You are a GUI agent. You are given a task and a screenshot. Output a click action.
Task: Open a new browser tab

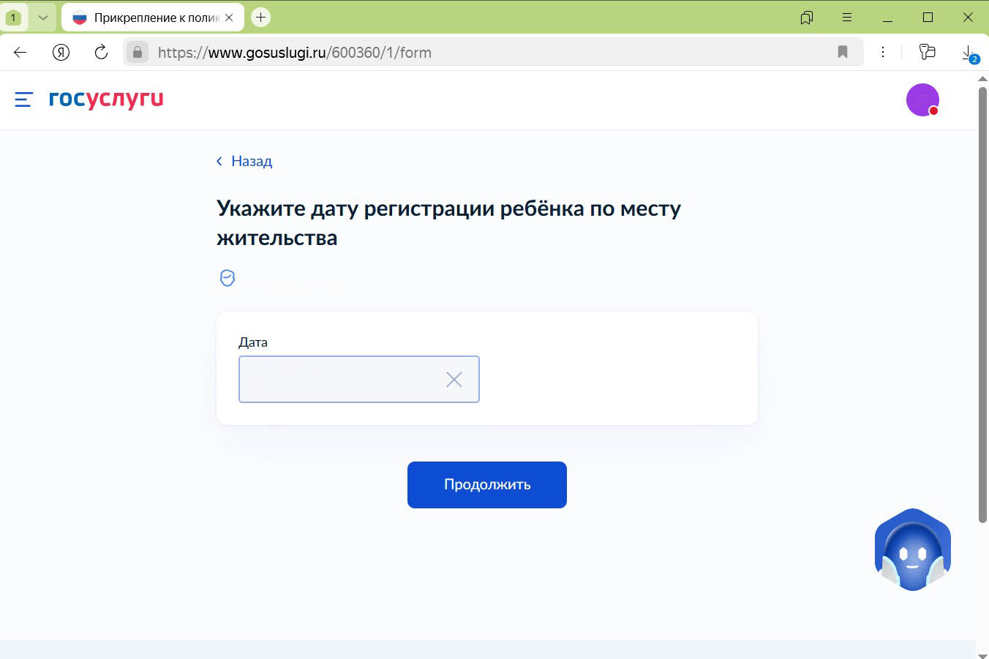tap(260, 16)
